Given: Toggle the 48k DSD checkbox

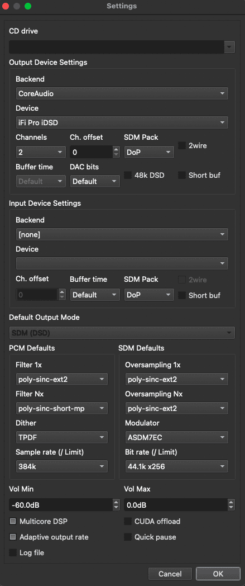Looking at the screenshot, I should click(x=128, y=175).
